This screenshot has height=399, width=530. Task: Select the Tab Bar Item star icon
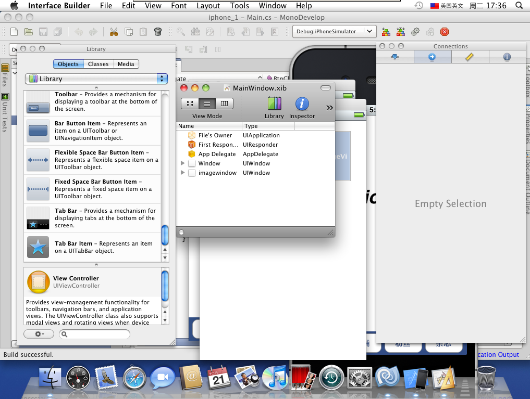pyautogui.click(x=38, y=247)
